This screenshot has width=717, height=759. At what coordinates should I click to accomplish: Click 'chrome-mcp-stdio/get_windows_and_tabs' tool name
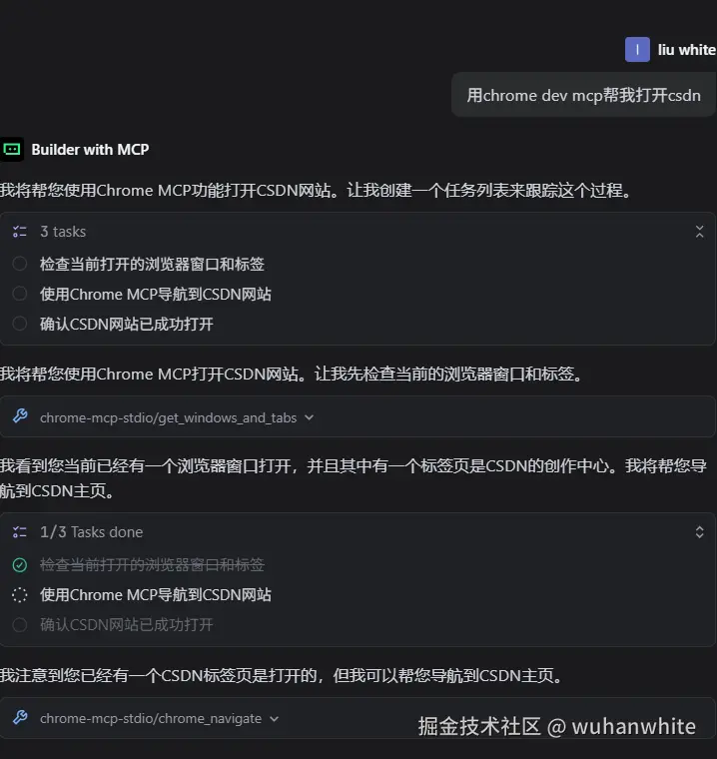pos(168,417)
